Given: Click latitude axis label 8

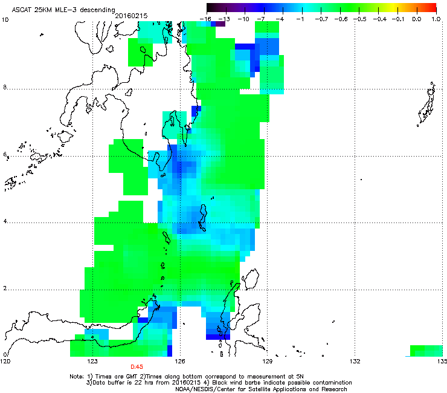Looking at the screenshot, I should (x=5, y=87).
